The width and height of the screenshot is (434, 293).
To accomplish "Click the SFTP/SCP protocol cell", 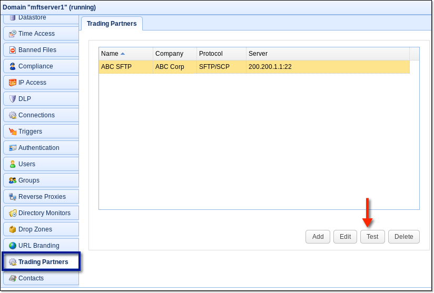I will tap(221, 67).
